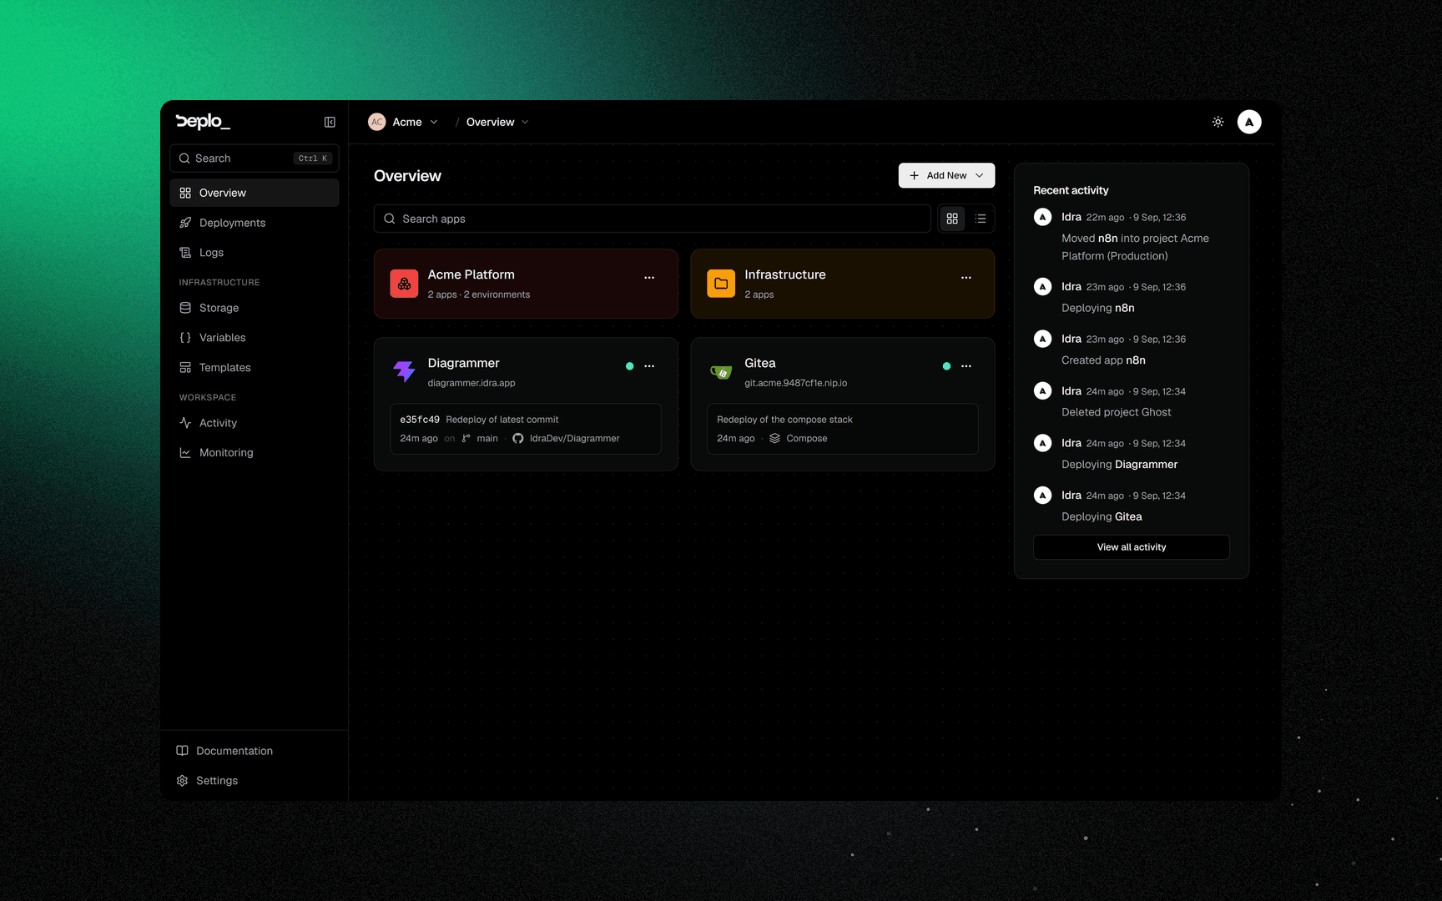This screenshot has height=901, width=1442.
Task: Click the Gitea green status dot
Action: (x=946, y=366)
